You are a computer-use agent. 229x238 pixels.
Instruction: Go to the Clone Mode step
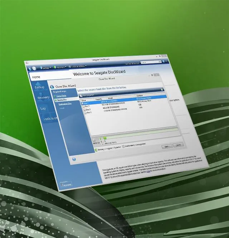coord(61,96)
